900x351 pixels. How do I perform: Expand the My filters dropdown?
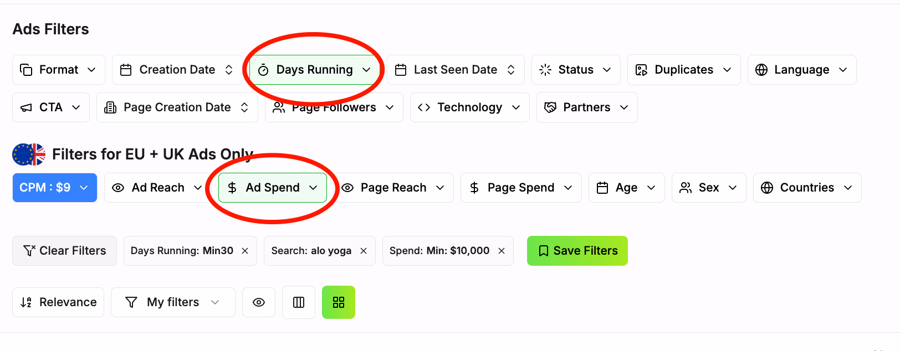(172, 302)
